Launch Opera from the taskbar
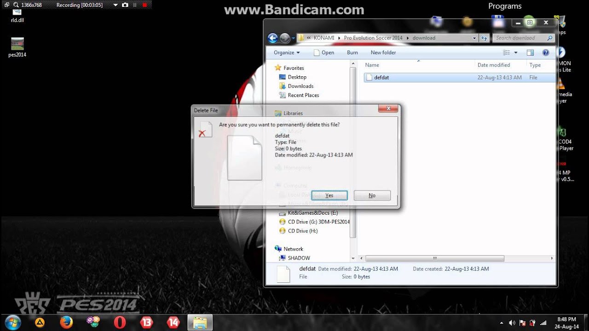This screenshot has height=331, width=589. coord(120,323)
